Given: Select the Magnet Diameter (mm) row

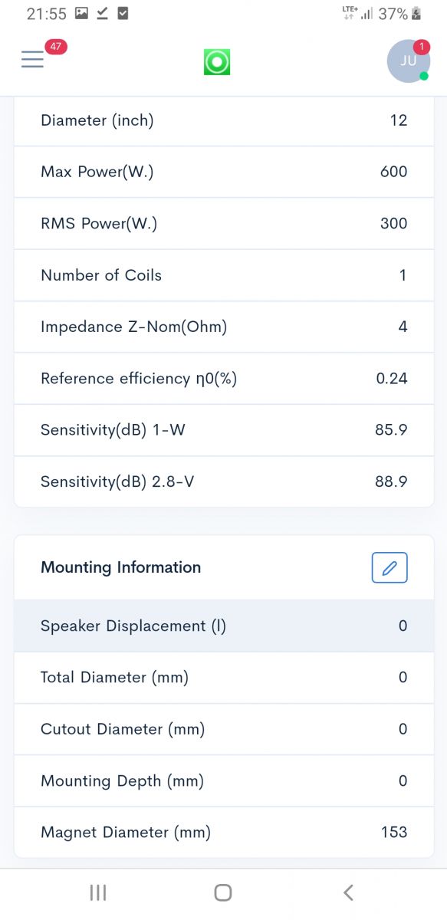Looking at the screenshot, I should [x=224, y=832].
